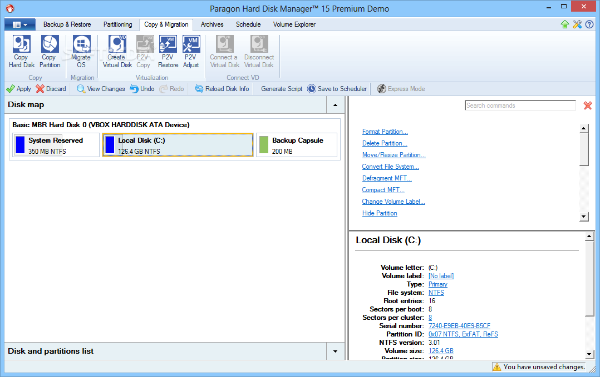This screenshot has height=377, width=600.
Task: Apply pending changes
Action: click(x=19, y=89)
